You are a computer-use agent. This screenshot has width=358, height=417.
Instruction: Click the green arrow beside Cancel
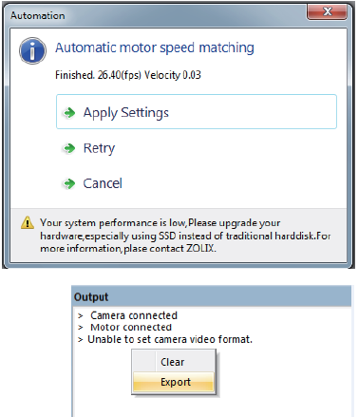pyautogui.click(x=69, y=183)
